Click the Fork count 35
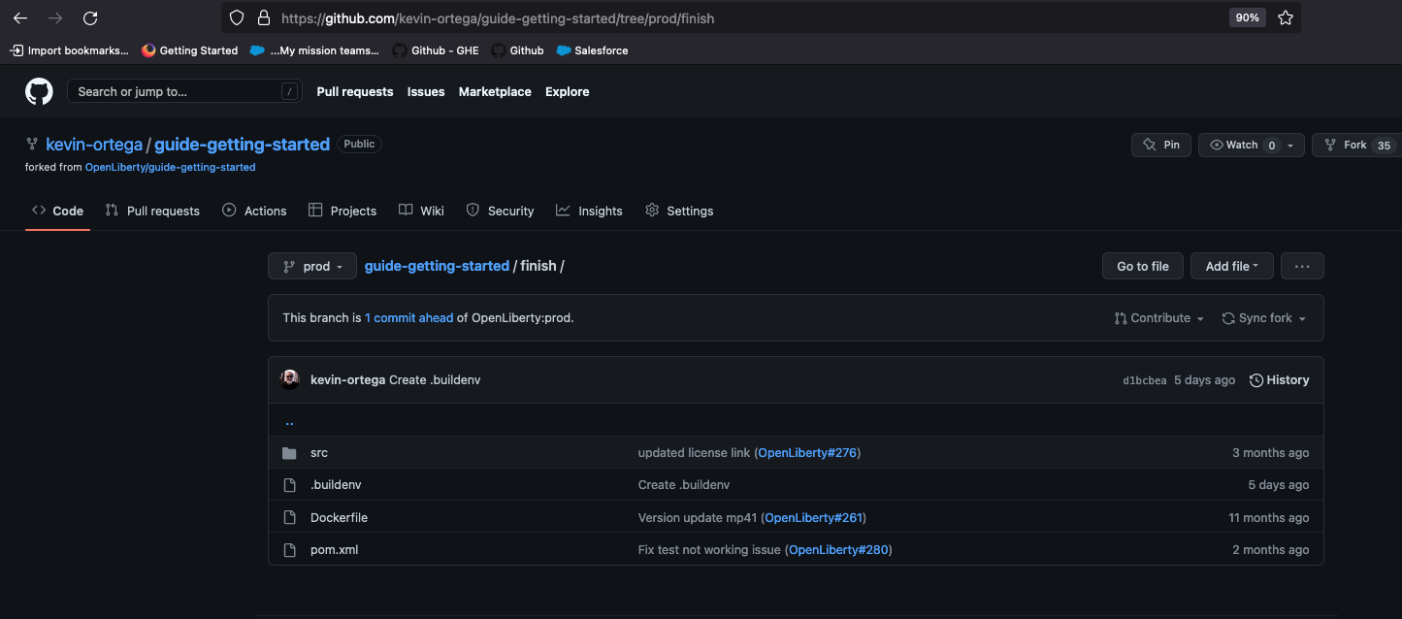The image size is (1402, 619). [x=1385, y=146]
